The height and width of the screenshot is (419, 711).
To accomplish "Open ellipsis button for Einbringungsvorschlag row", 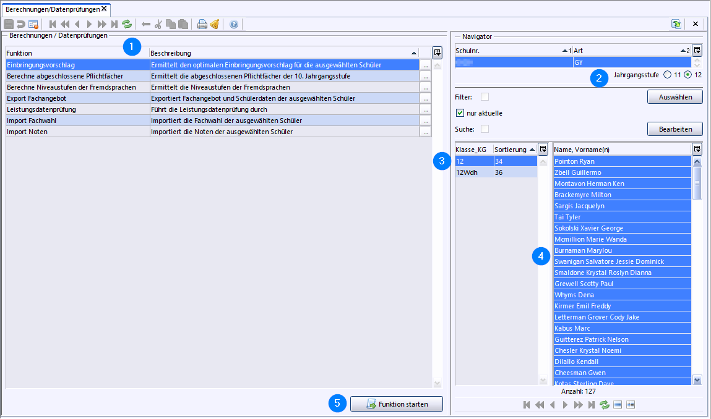I will click(x=425, y=66).
